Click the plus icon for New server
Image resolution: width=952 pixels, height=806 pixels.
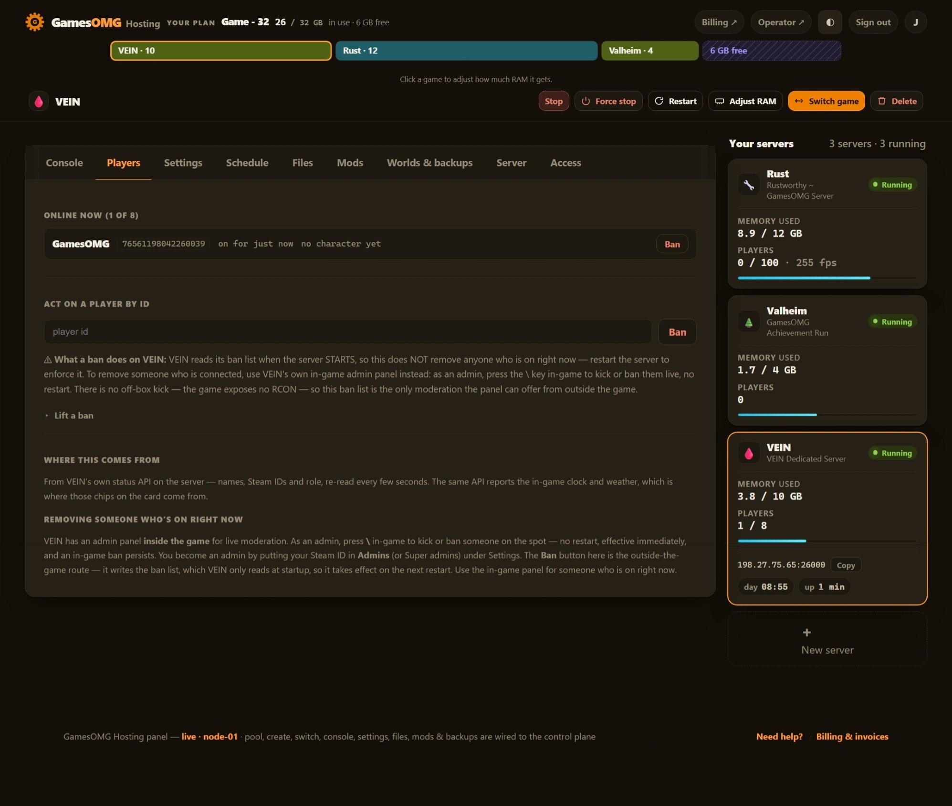point(806,632)
